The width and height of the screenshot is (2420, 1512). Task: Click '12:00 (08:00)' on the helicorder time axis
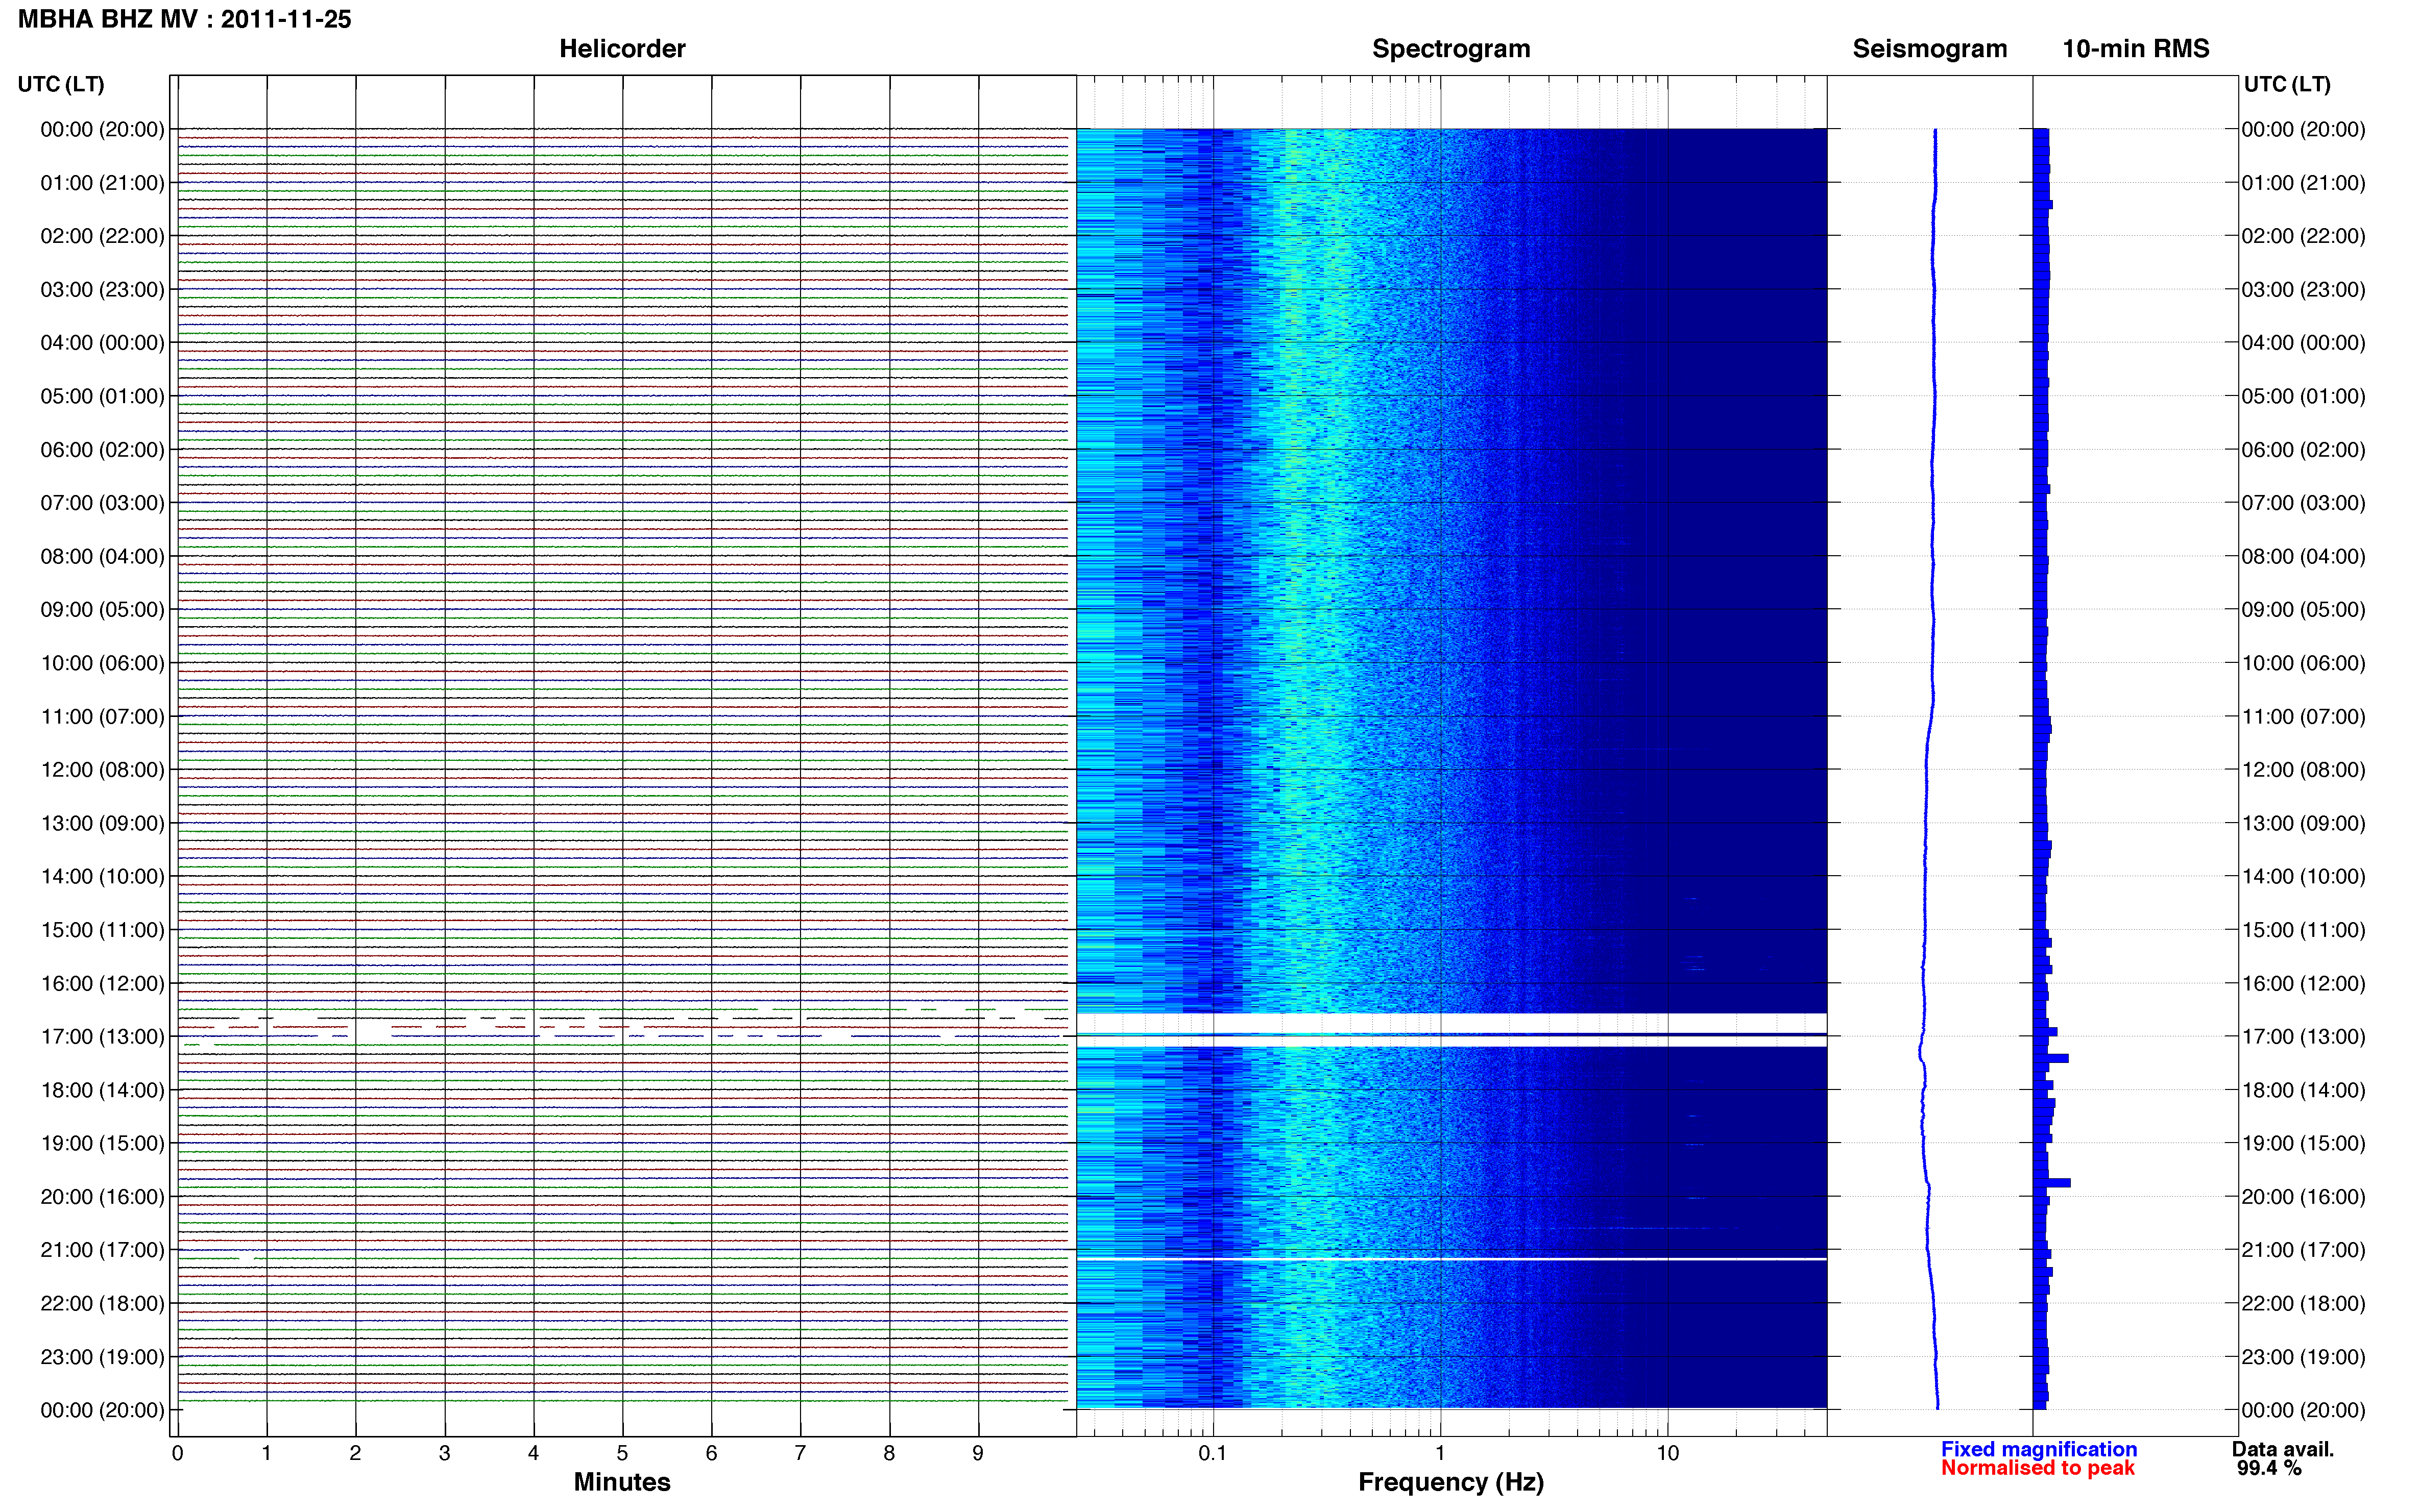point(102,770)
